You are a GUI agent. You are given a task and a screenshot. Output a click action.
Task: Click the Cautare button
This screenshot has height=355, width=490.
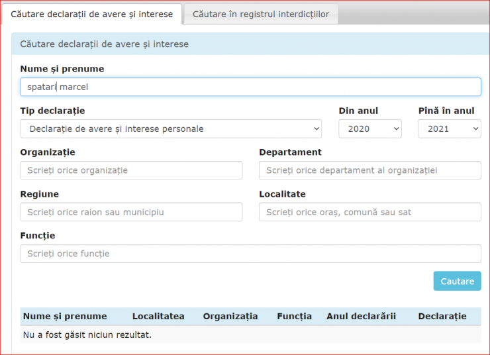pos(457,281)
